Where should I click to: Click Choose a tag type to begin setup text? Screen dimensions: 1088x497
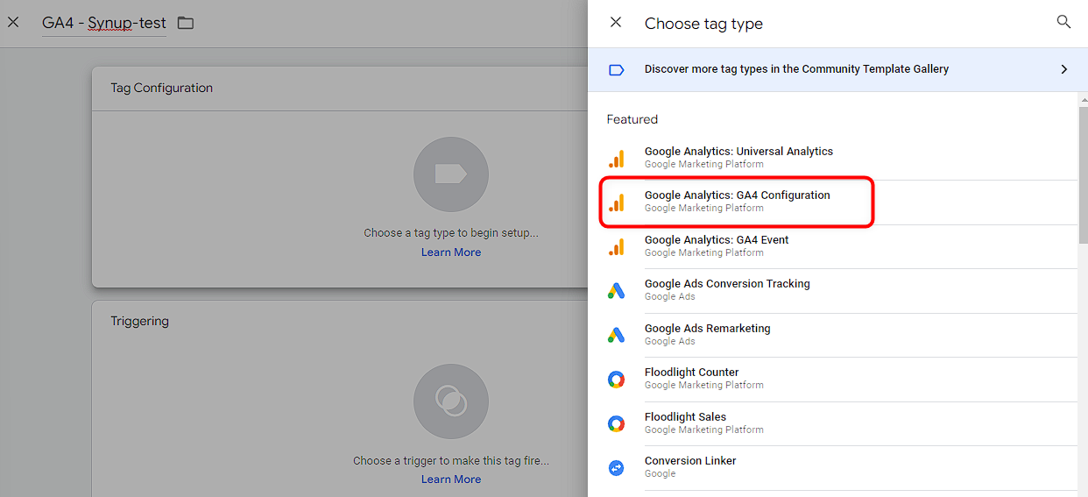coord(451,233)
